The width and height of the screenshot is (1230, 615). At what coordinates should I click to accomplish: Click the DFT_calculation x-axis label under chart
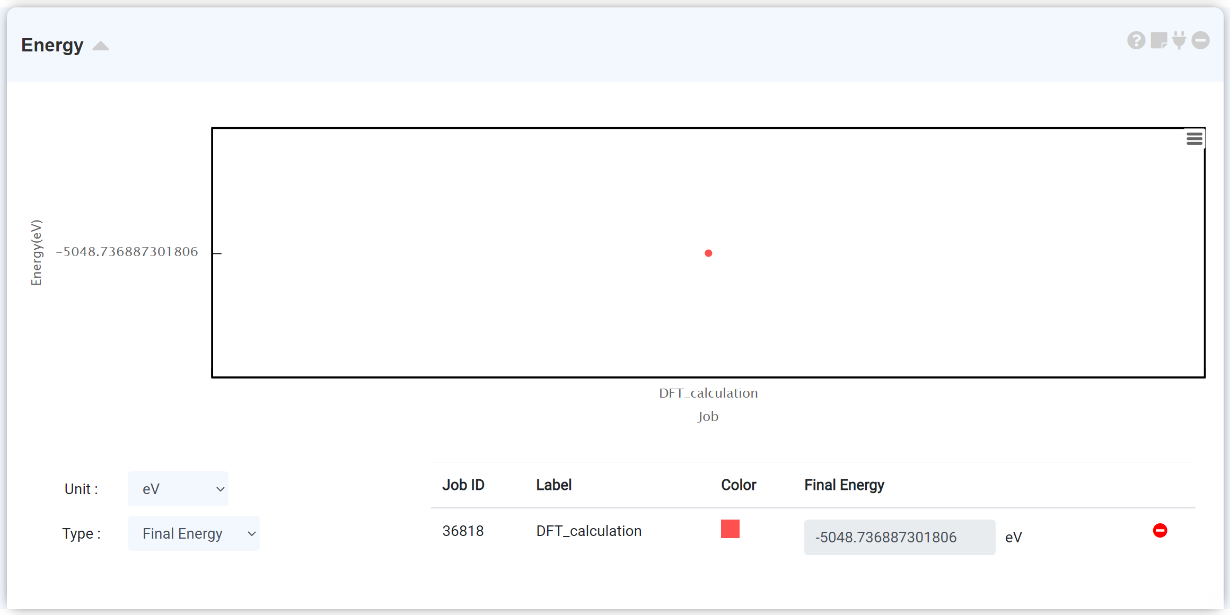pos(708,393)
